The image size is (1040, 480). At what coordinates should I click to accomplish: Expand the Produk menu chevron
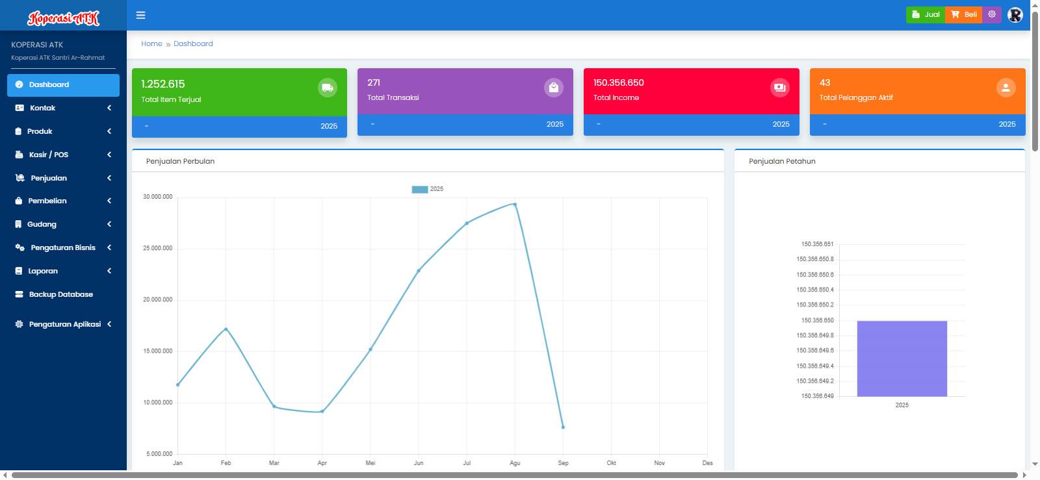[x=109, y=131]
